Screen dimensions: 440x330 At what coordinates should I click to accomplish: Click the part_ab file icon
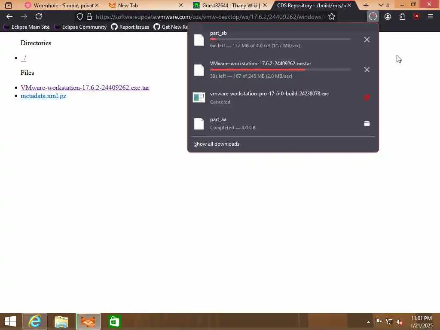199,40
